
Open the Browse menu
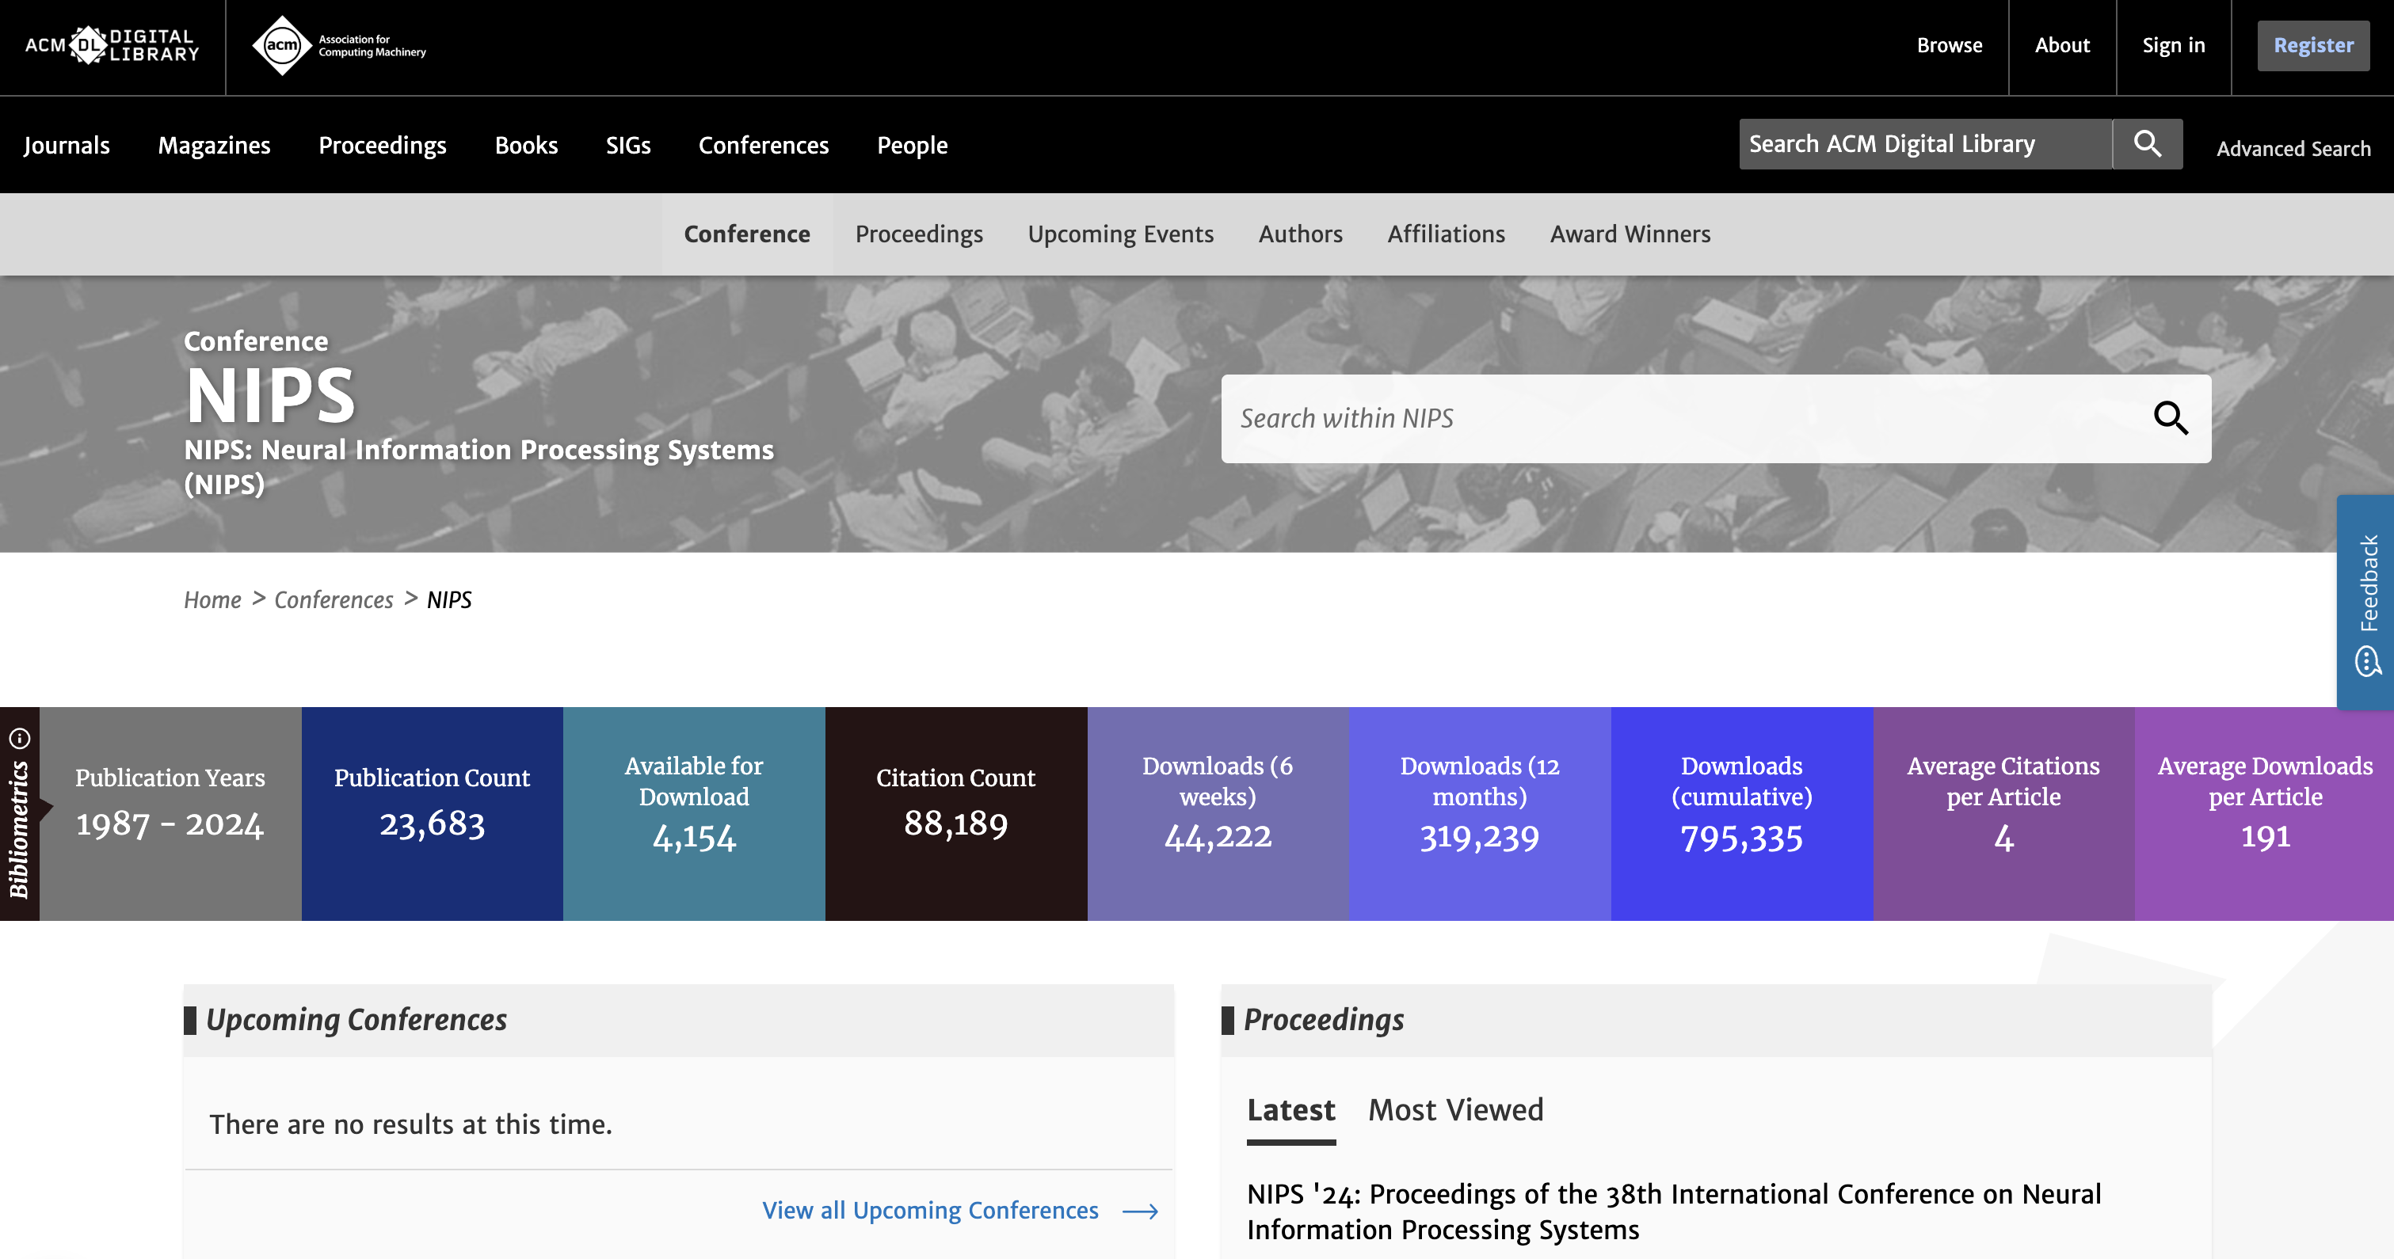tap(1949, 44)
